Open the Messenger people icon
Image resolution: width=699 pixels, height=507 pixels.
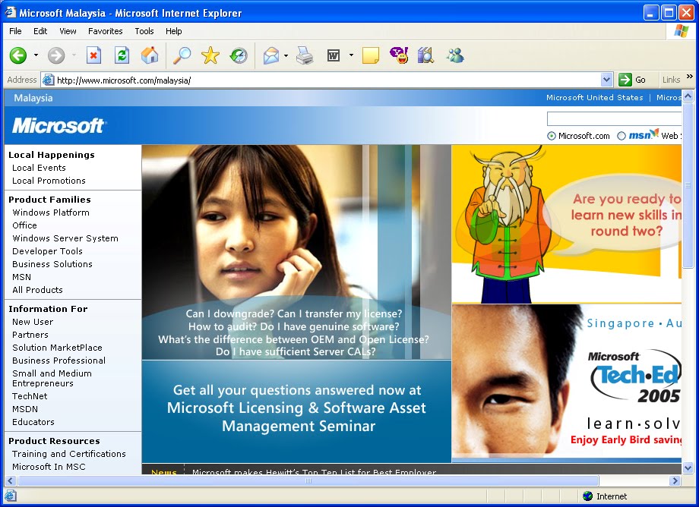point(455,55)
